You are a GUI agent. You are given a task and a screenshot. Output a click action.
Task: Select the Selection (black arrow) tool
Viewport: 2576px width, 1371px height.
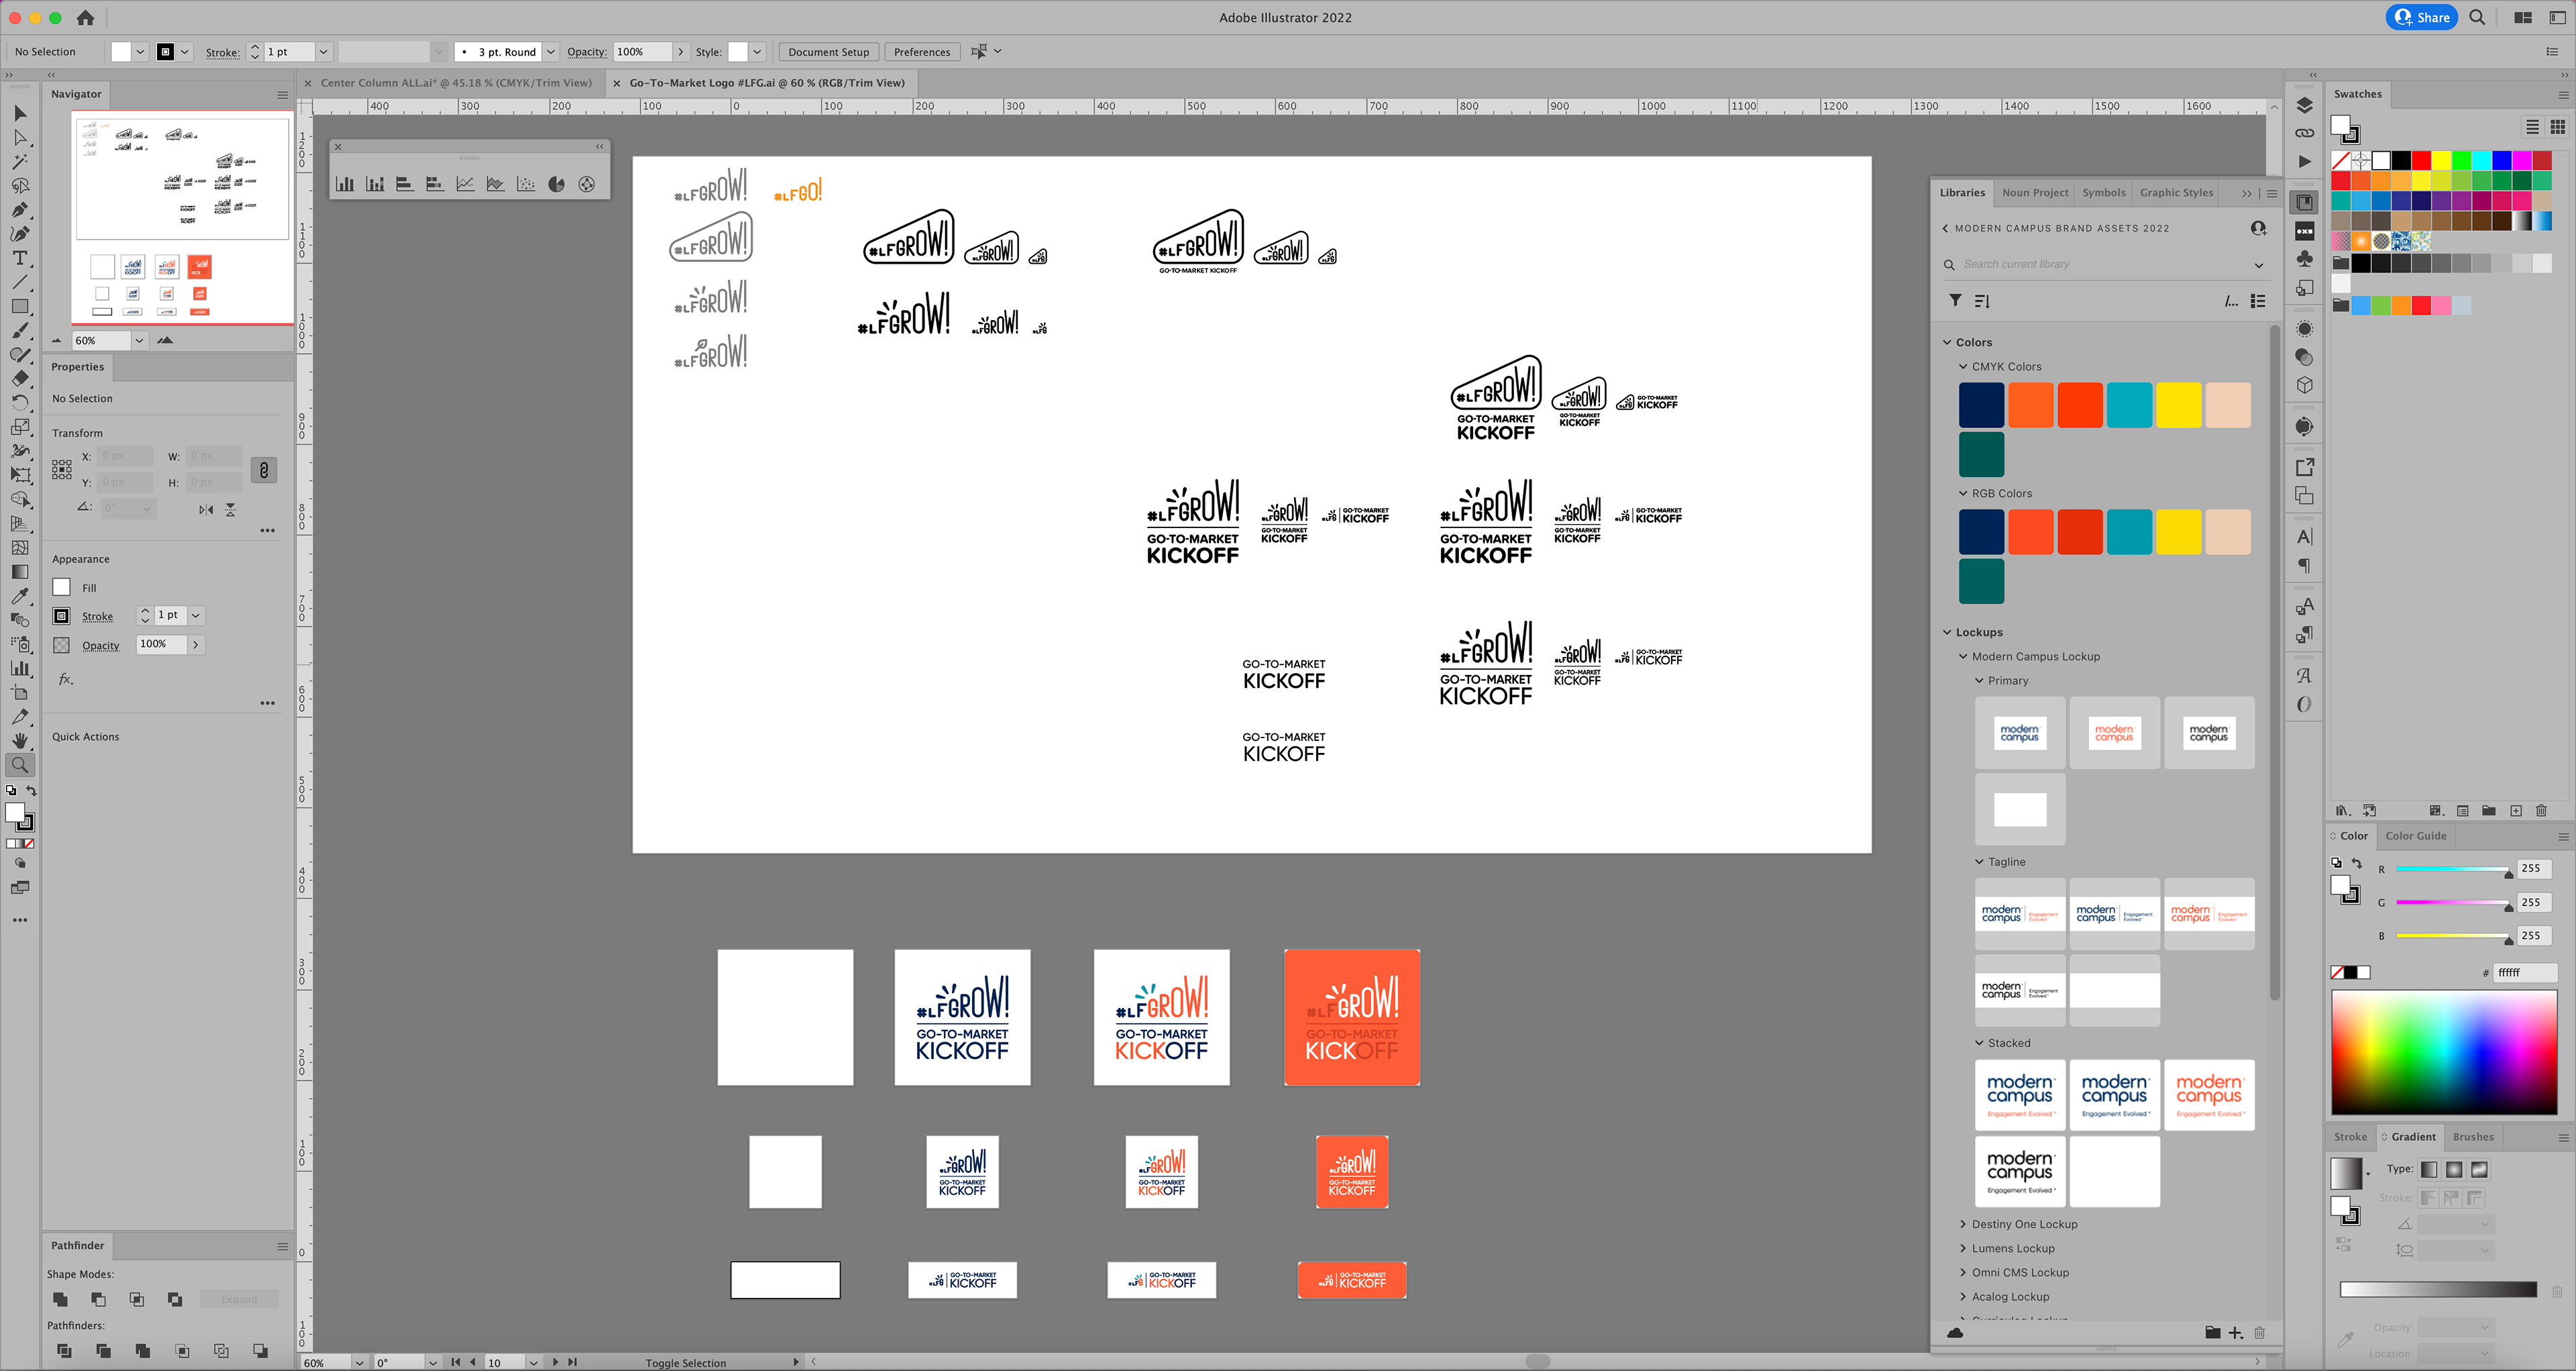20,113
